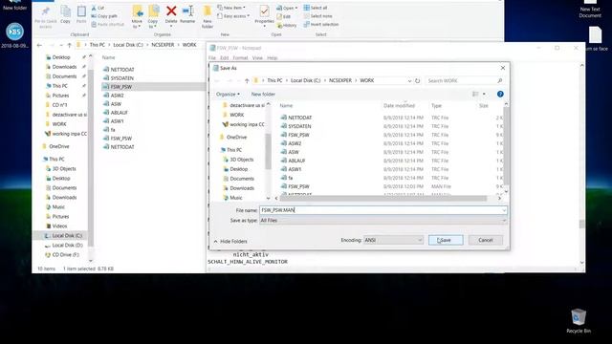Click Select none in ribbon
This screenshot has height=344, width=612.
click(x=317, y=16)
